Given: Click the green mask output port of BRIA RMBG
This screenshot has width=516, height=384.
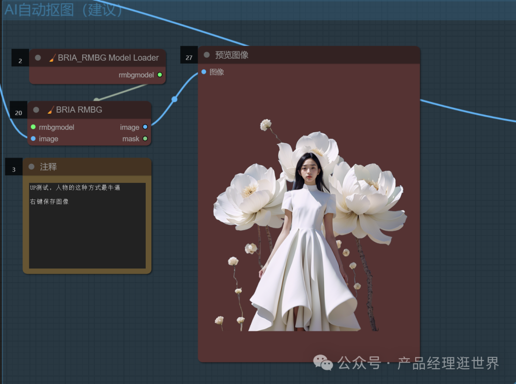Looking at the screenshot, I should (x=146, y=139).
